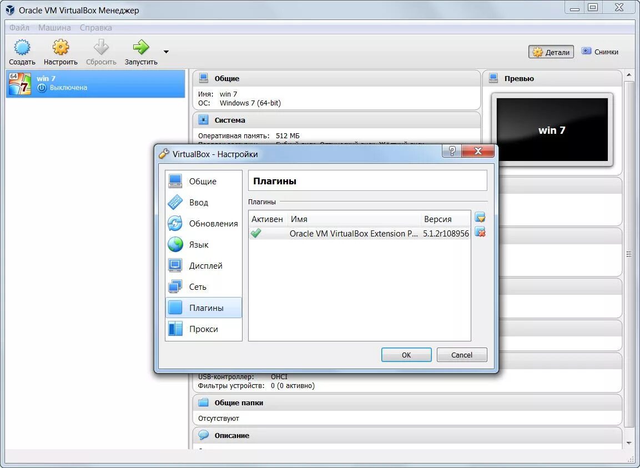This screenshot has height=468, width=640.
Task: Click the 512 МБ memory value
Action: 288,135
